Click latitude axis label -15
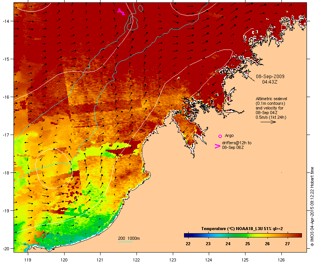Image resolution: width=317 pixels, height=263 pixels. [5, 59]
